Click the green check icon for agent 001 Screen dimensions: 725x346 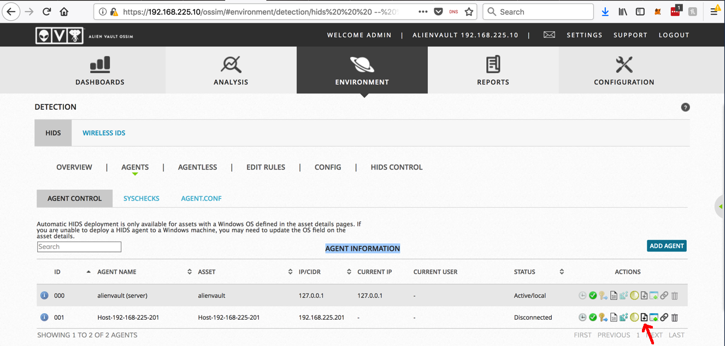point(593,317)
